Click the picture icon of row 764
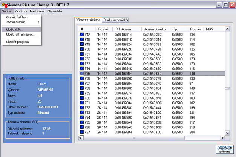Image resolution: width=236 pixels, height=157 pixels. pos(82,118)
